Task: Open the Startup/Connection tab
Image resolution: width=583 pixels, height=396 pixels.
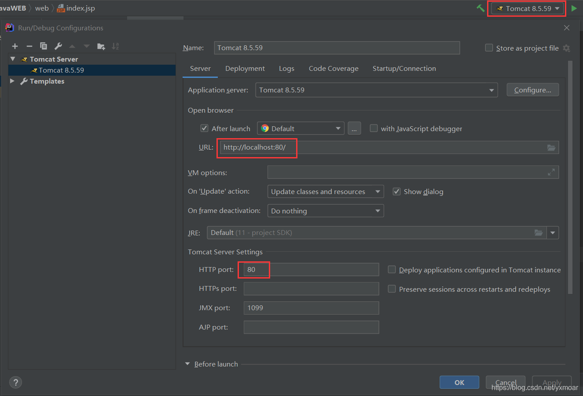Action: (404, 69)
